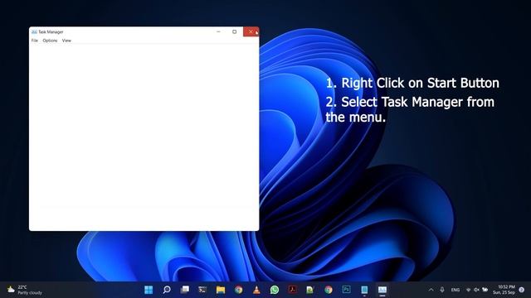Launch VLC media player cone icon

pyautogui.click(x=256, y=290)
